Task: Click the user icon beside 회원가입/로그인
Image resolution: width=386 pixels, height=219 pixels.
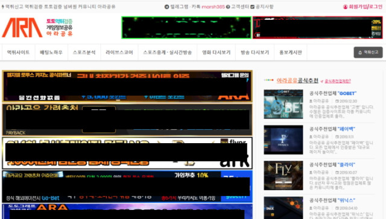Action: coord(345,7)
